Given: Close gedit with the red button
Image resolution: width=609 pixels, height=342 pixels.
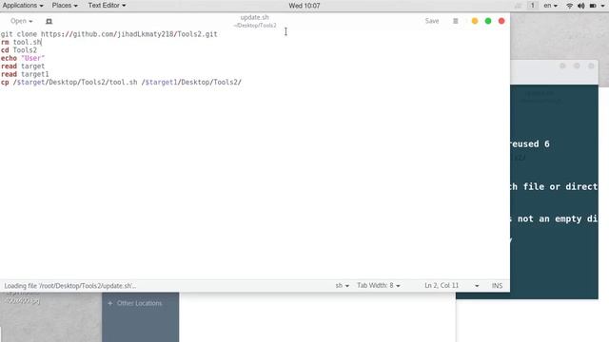Looking at the screenshot, I should 501,21.
